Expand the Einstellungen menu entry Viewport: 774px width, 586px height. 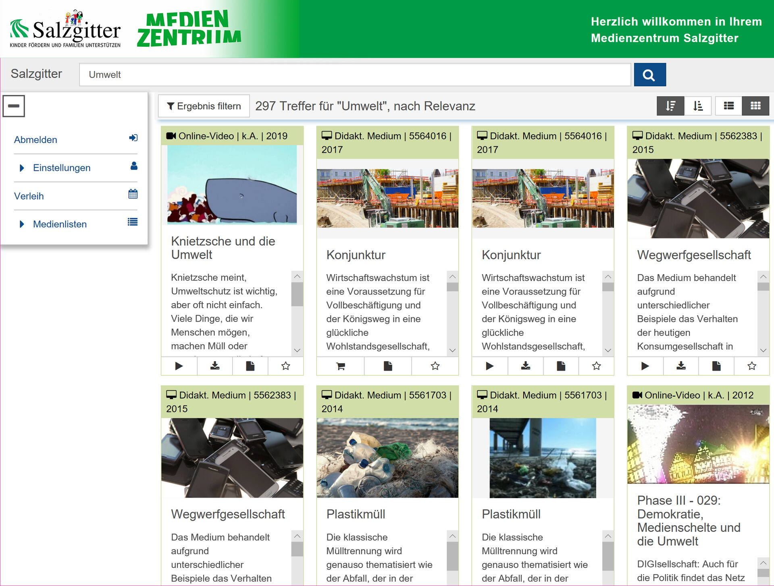[x=61, y=168]
